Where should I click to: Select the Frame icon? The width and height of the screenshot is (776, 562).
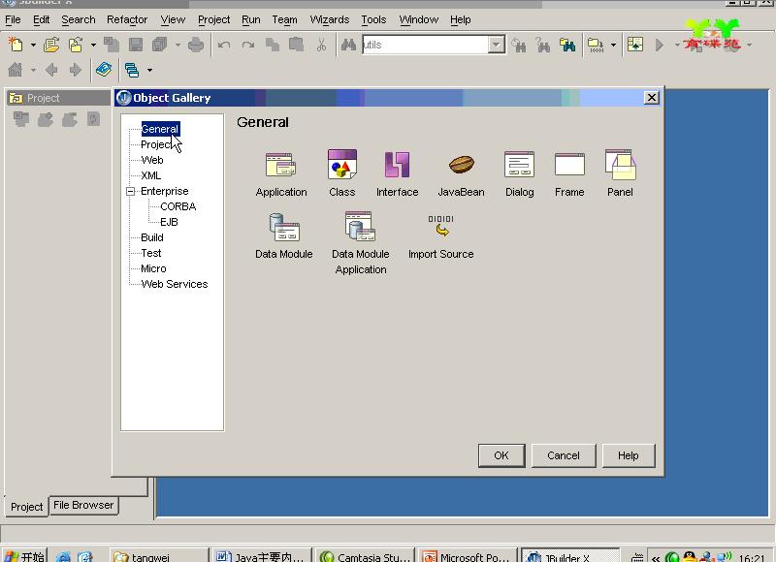(569, 165)
